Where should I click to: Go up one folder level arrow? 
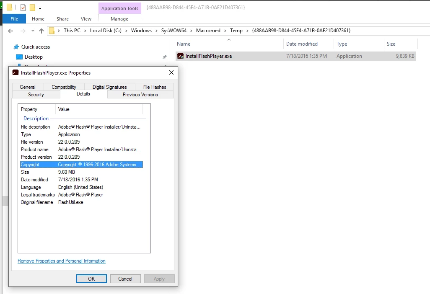coord(41,31)
